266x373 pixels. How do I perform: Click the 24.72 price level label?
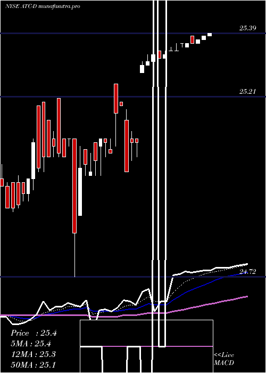pyautogui.click(x=247, y=272)
